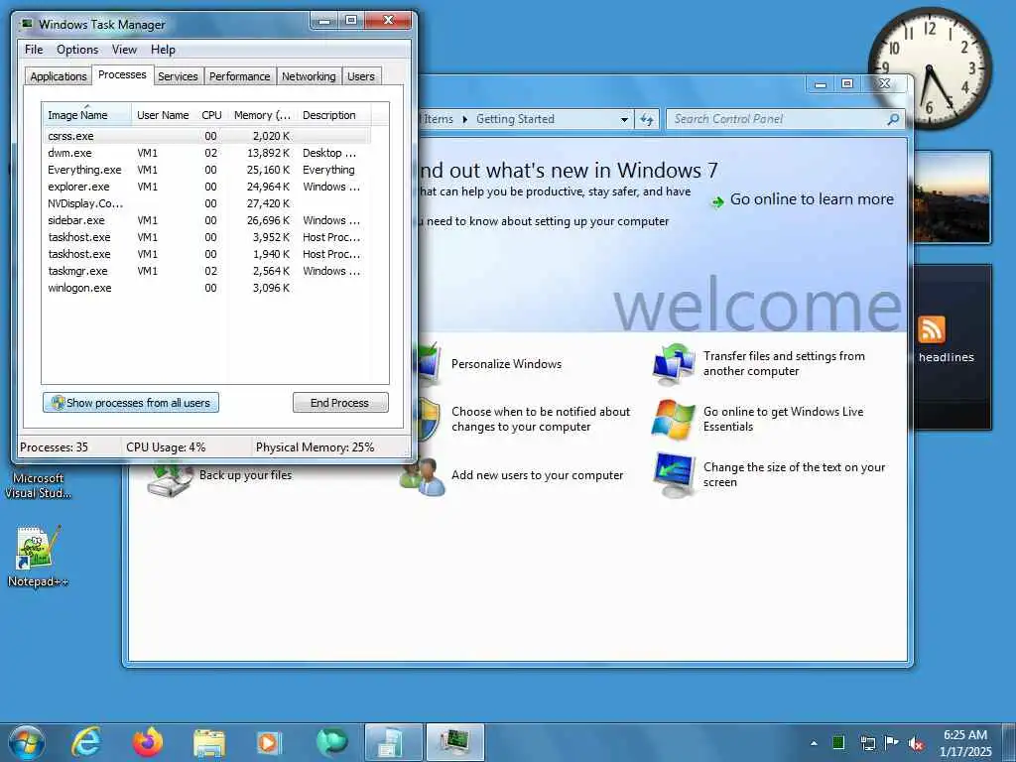Image resolution: width=1016 pixels, height=762 pixels.
Task: Select the winlogon.exe process row
Action: [x=207, y=288]
